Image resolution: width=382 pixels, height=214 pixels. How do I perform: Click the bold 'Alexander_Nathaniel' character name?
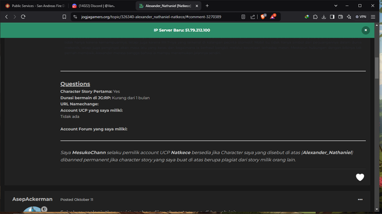point(327,152)
